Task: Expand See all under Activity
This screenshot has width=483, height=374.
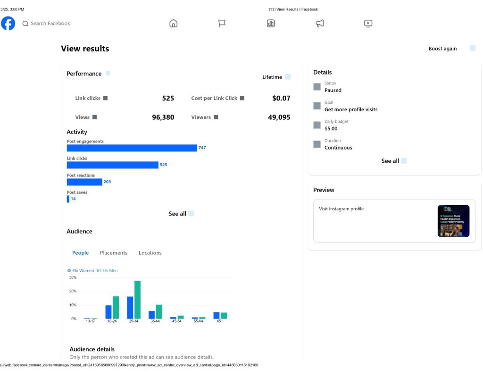Action: tap(181, 214)
